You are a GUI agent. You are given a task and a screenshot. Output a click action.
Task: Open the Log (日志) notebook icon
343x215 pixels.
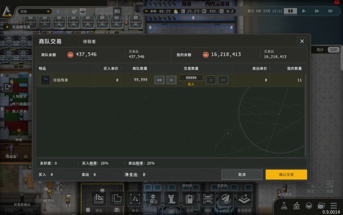coord(190,199)
